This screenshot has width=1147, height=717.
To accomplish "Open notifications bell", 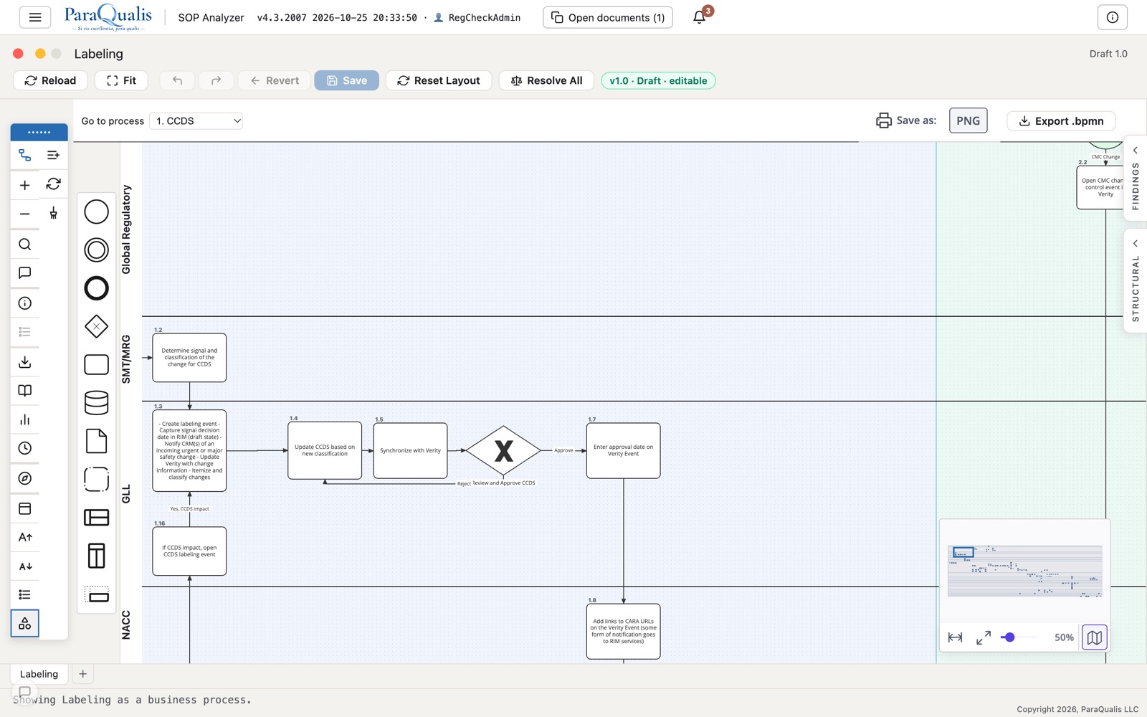I will 700,17.
